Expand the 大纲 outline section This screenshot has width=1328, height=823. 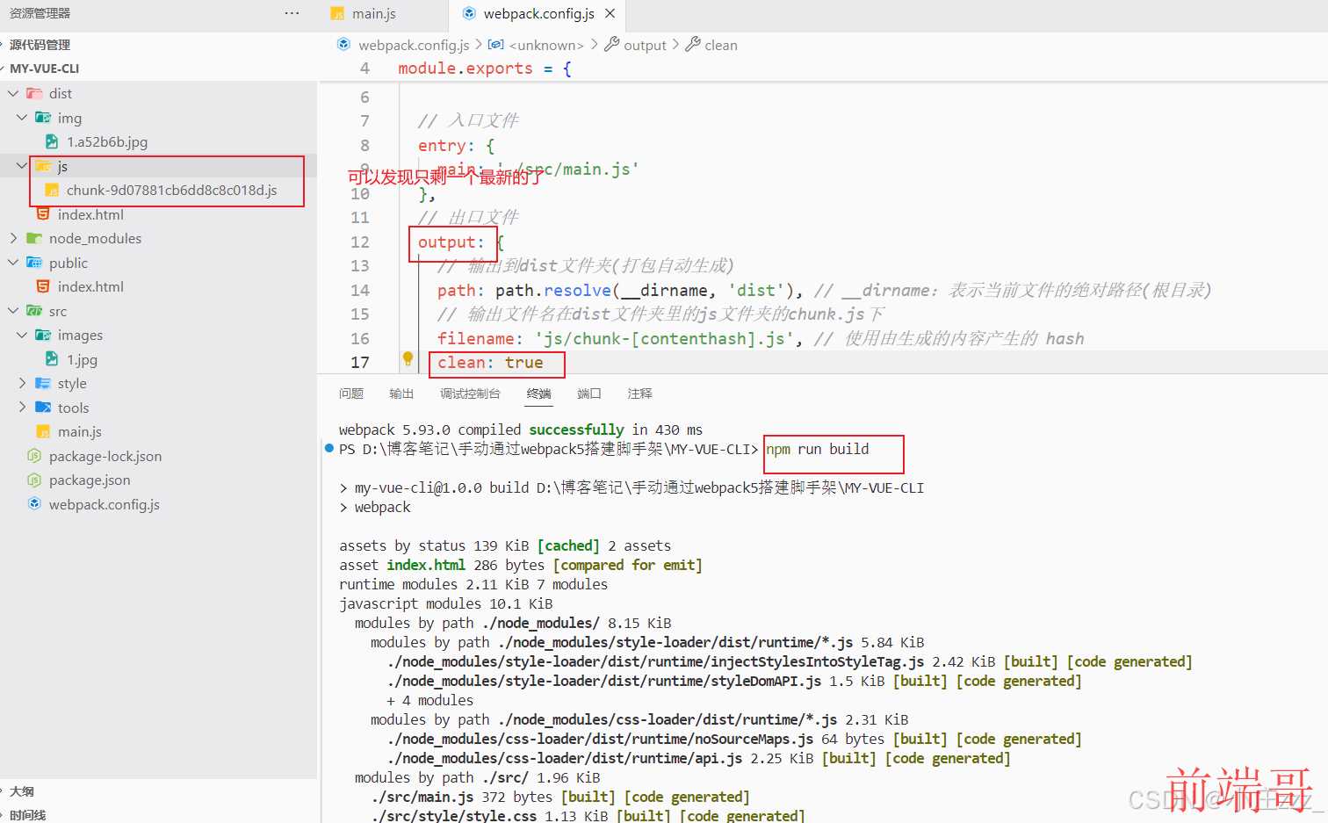coord(21,791)
